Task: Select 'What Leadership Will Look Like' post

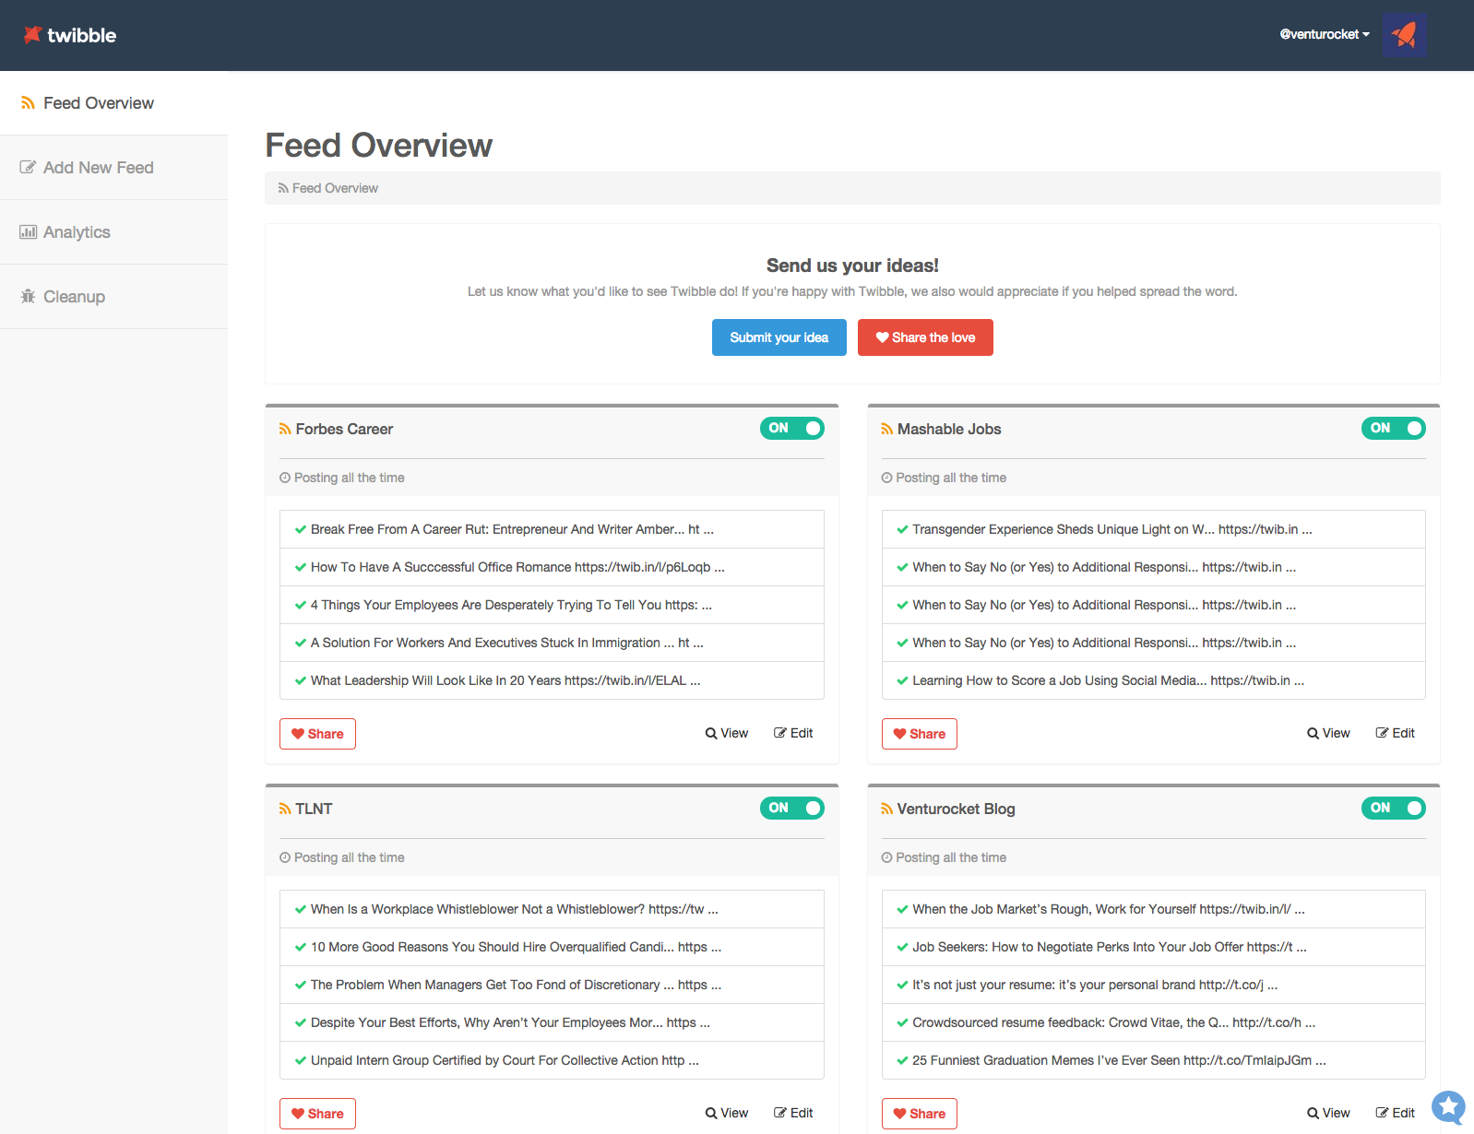Action: [552, 680]
